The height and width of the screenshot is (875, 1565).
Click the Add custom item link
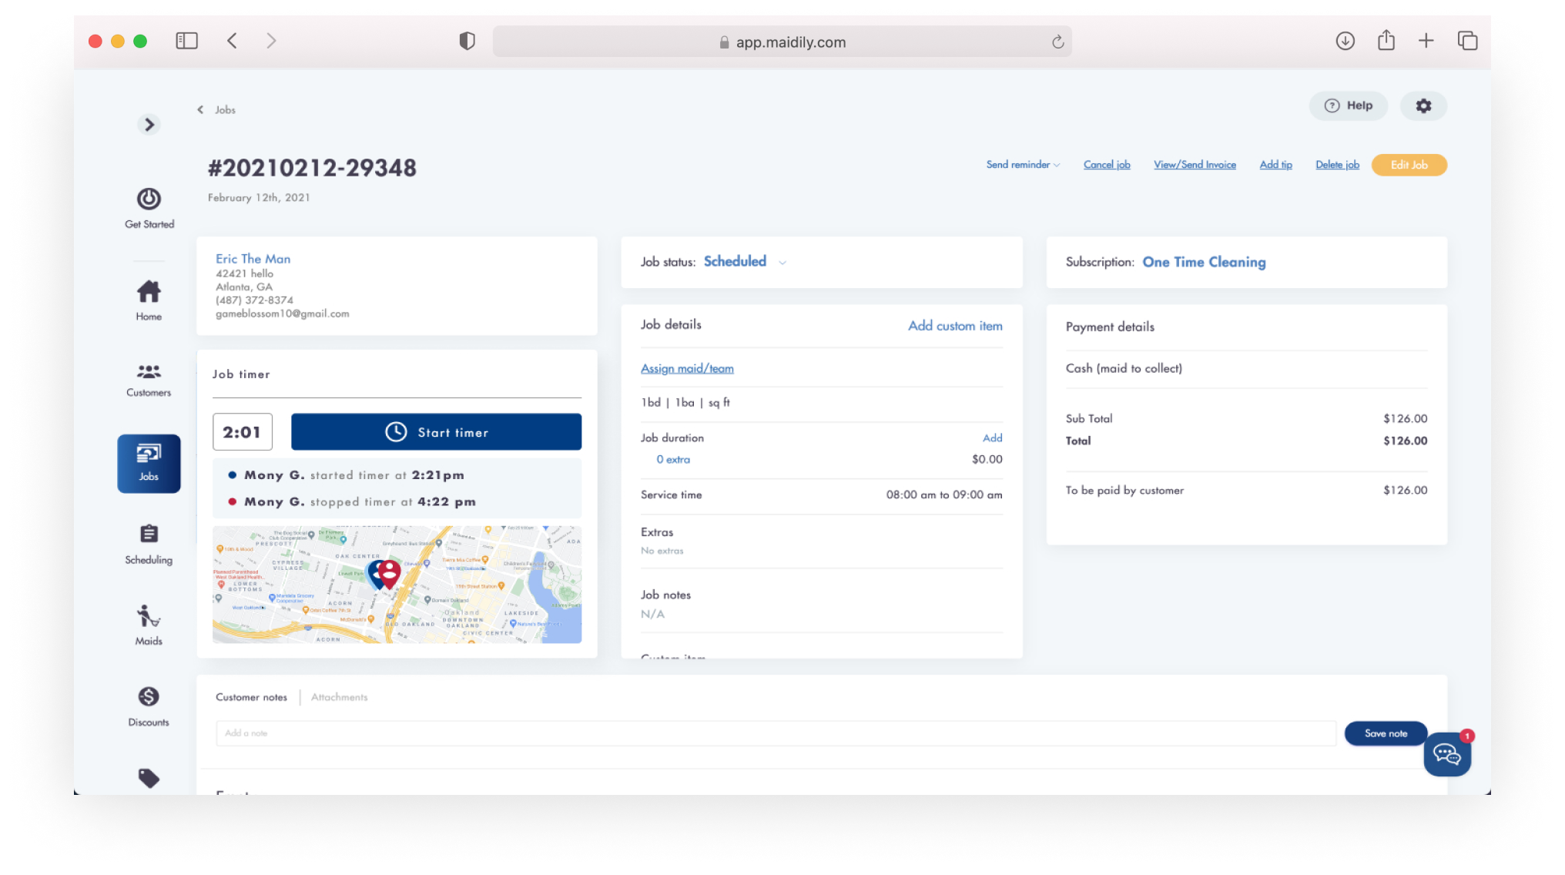click(954, 326)
